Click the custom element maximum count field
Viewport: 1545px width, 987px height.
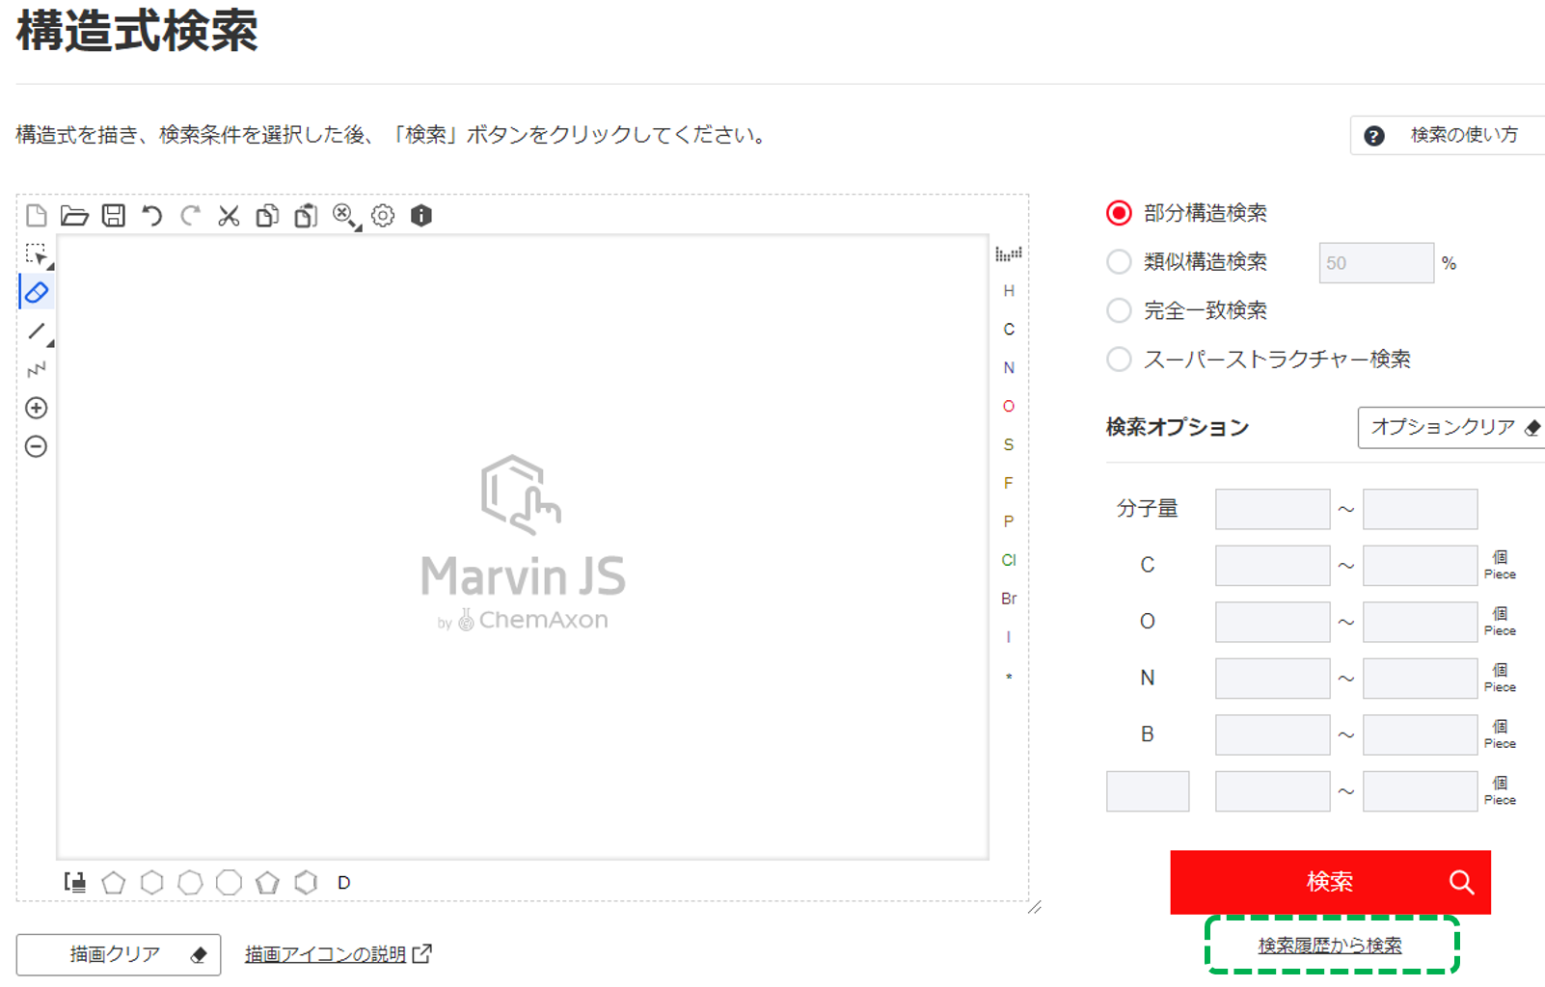click(x=1421, y=791)
